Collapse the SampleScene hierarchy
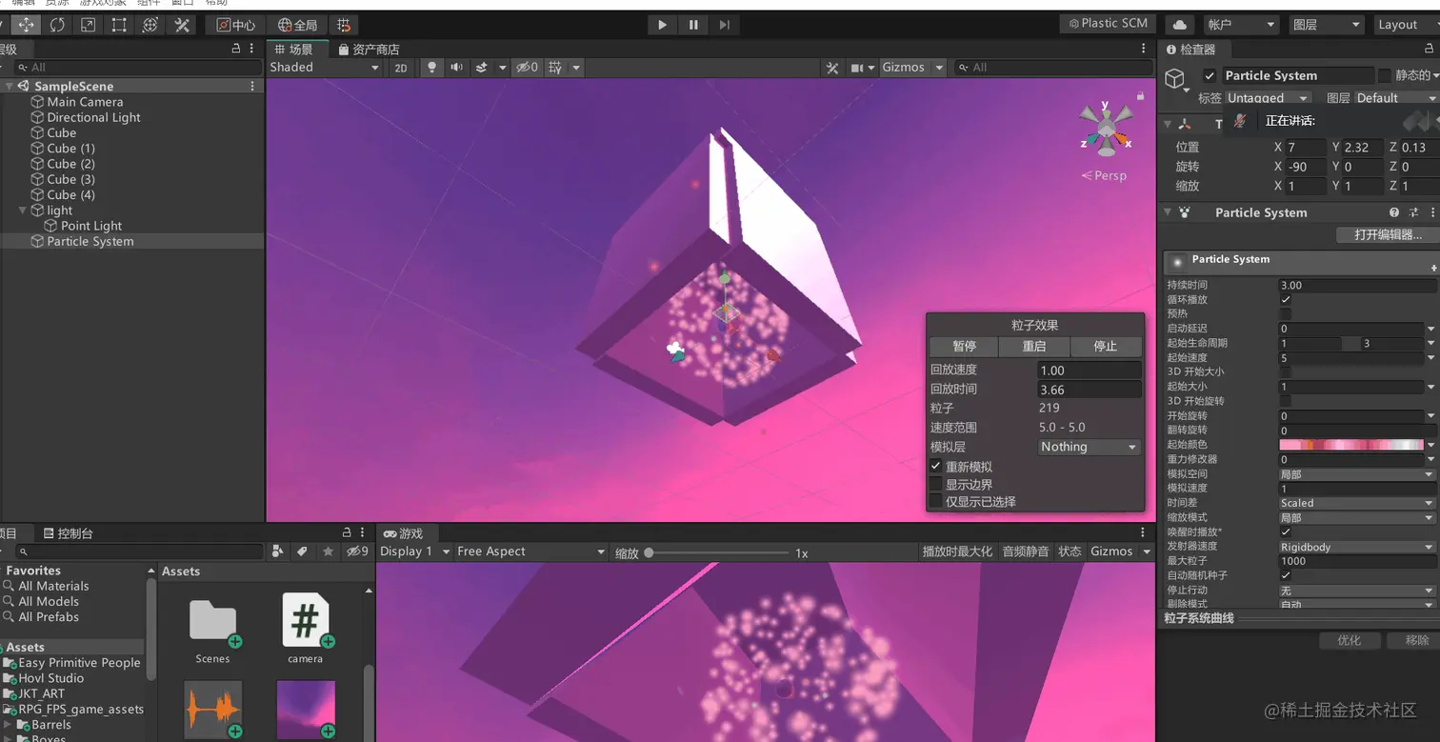The width and height of the screenshot is (1440, 742). point(10,87)
